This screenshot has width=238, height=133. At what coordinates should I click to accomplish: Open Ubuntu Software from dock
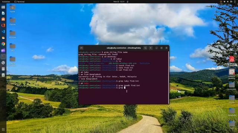coord(3,19)
